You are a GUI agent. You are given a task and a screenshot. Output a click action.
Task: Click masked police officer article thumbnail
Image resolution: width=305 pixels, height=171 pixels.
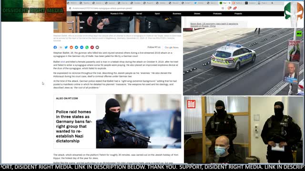pos(139,122)
